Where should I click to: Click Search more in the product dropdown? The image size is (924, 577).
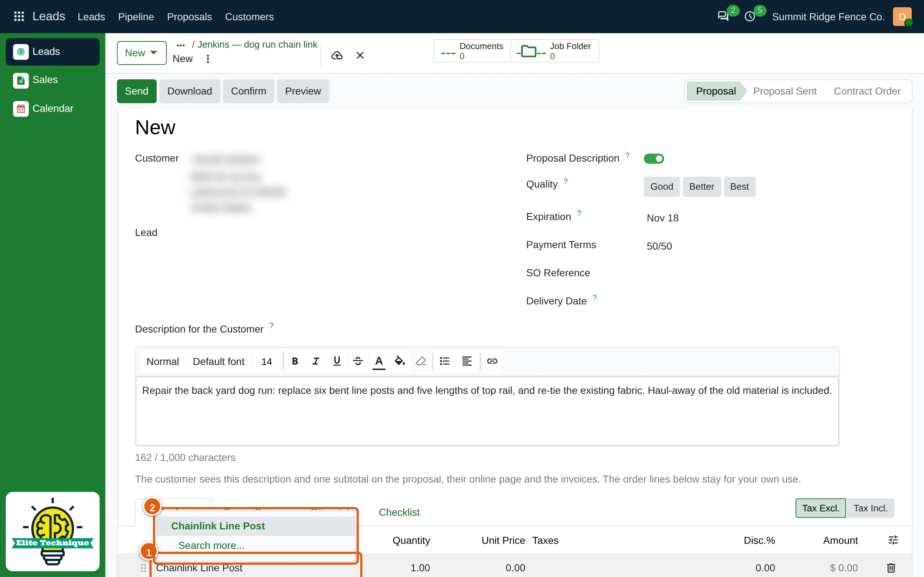click(211, 545)
